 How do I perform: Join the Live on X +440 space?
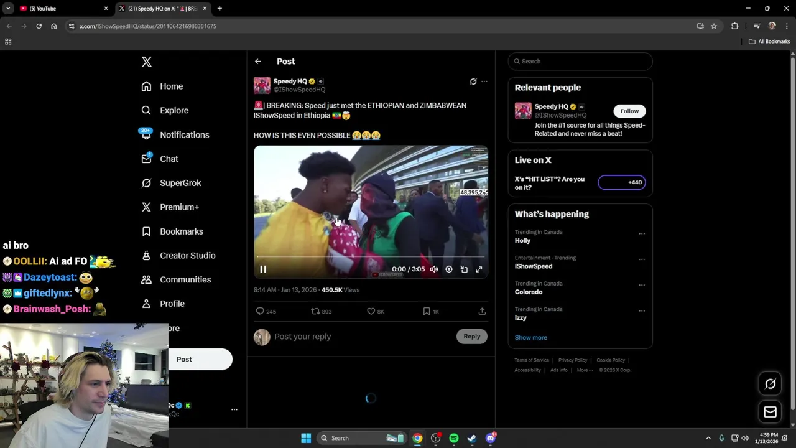622,182
